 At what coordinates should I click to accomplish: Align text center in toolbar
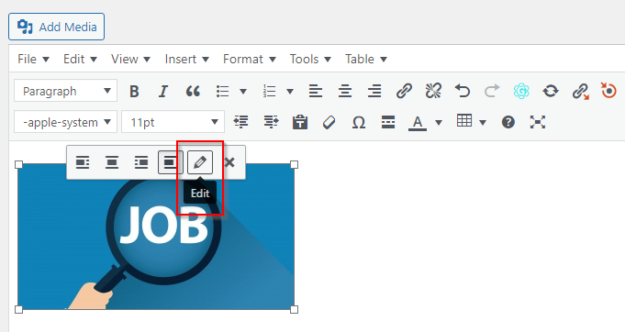click(x=345, y=91)
